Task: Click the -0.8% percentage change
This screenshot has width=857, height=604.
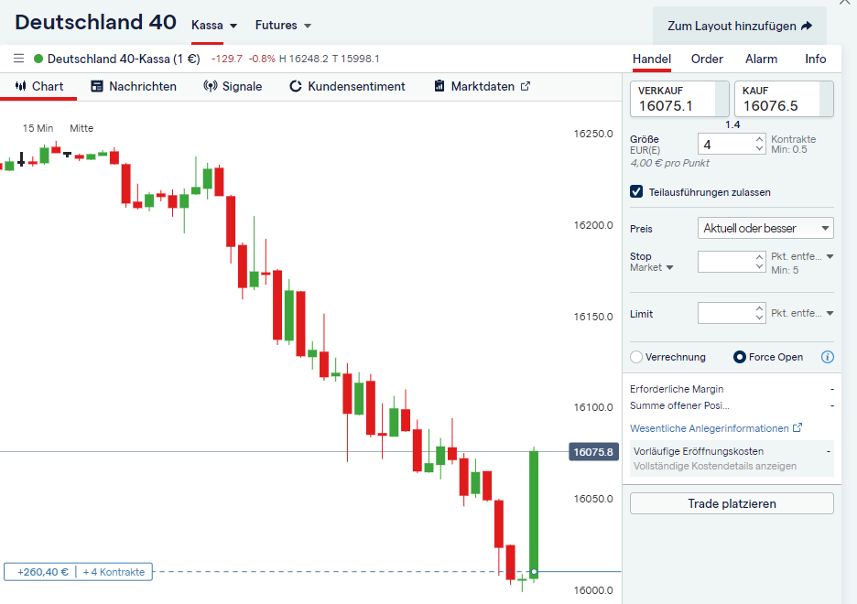Action: [x=262, y=59]
